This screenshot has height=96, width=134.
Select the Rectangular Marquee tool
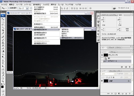click(x=3, y=22)
